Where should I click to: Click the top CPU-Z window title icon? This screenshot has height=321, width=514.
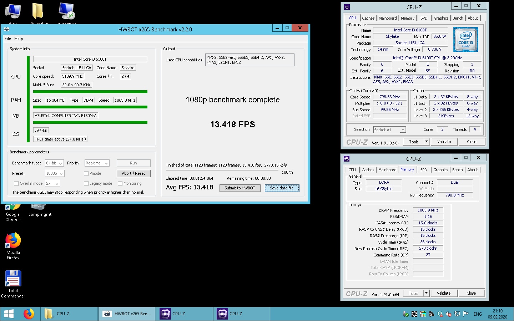pos(347,7)
